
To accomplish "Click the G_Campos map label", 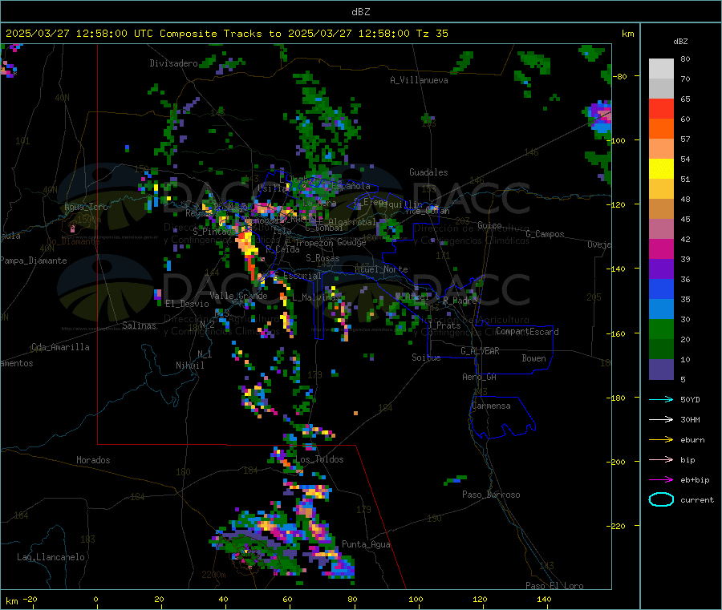I will tap(545, 234).
